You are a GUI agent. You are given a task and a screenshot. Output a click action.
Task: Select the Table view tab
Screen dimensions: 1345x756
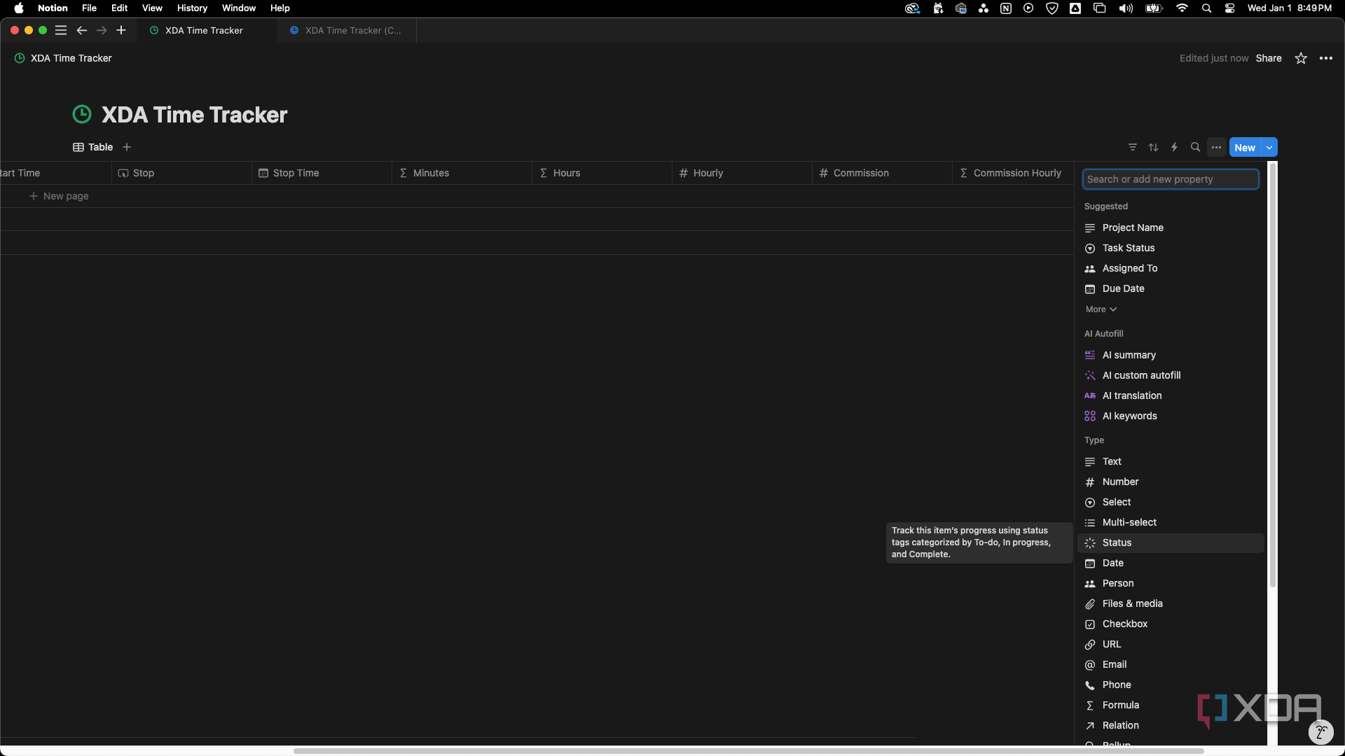pyautogui.click(x=93, y=147)
